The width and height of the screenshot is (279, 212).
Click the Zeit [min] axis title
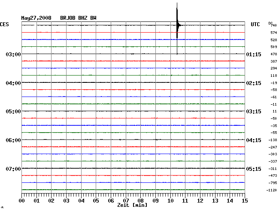pyautogui.click(x=132, y=205)
